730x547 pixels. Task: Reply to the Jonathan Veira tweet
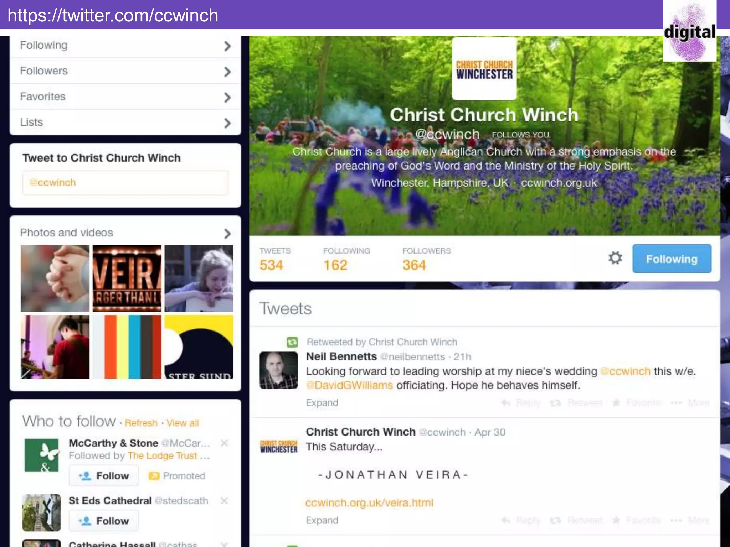521,520
